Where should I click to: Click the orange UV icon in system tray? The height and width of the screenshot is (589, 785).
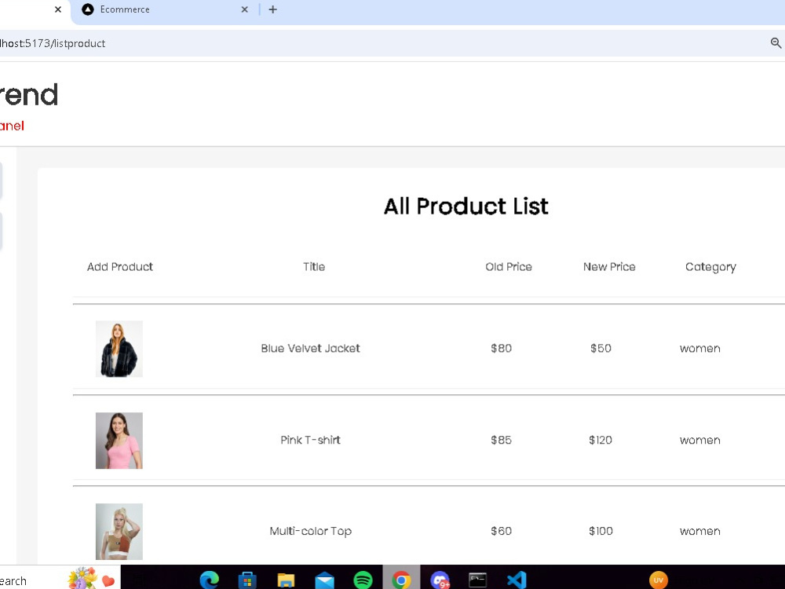[x=659, y=580]
